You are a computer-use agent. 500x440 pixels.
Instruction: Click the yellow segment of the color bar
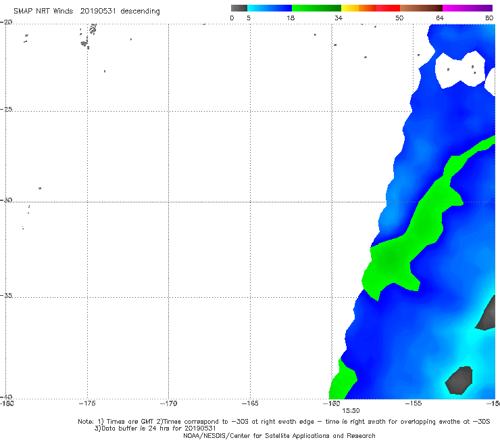350,8
